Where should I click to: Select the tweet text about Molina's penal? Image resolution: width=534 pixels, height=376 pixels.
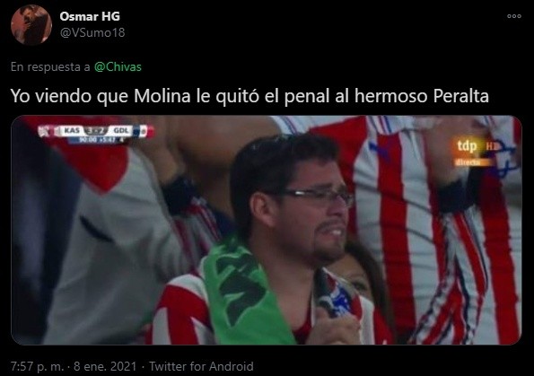coord(249,96)
